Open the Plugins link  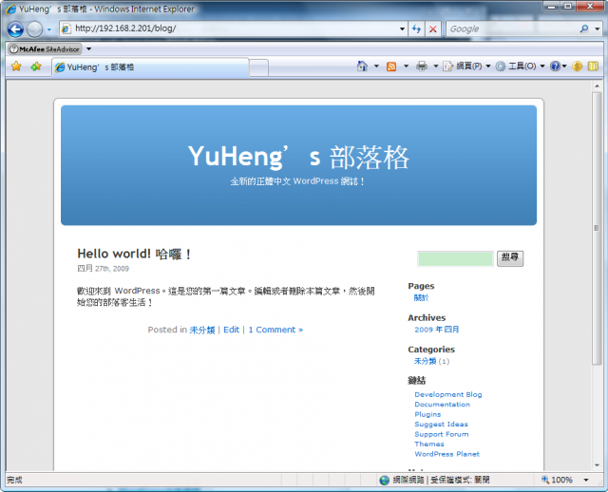click(x=427, y=414)
